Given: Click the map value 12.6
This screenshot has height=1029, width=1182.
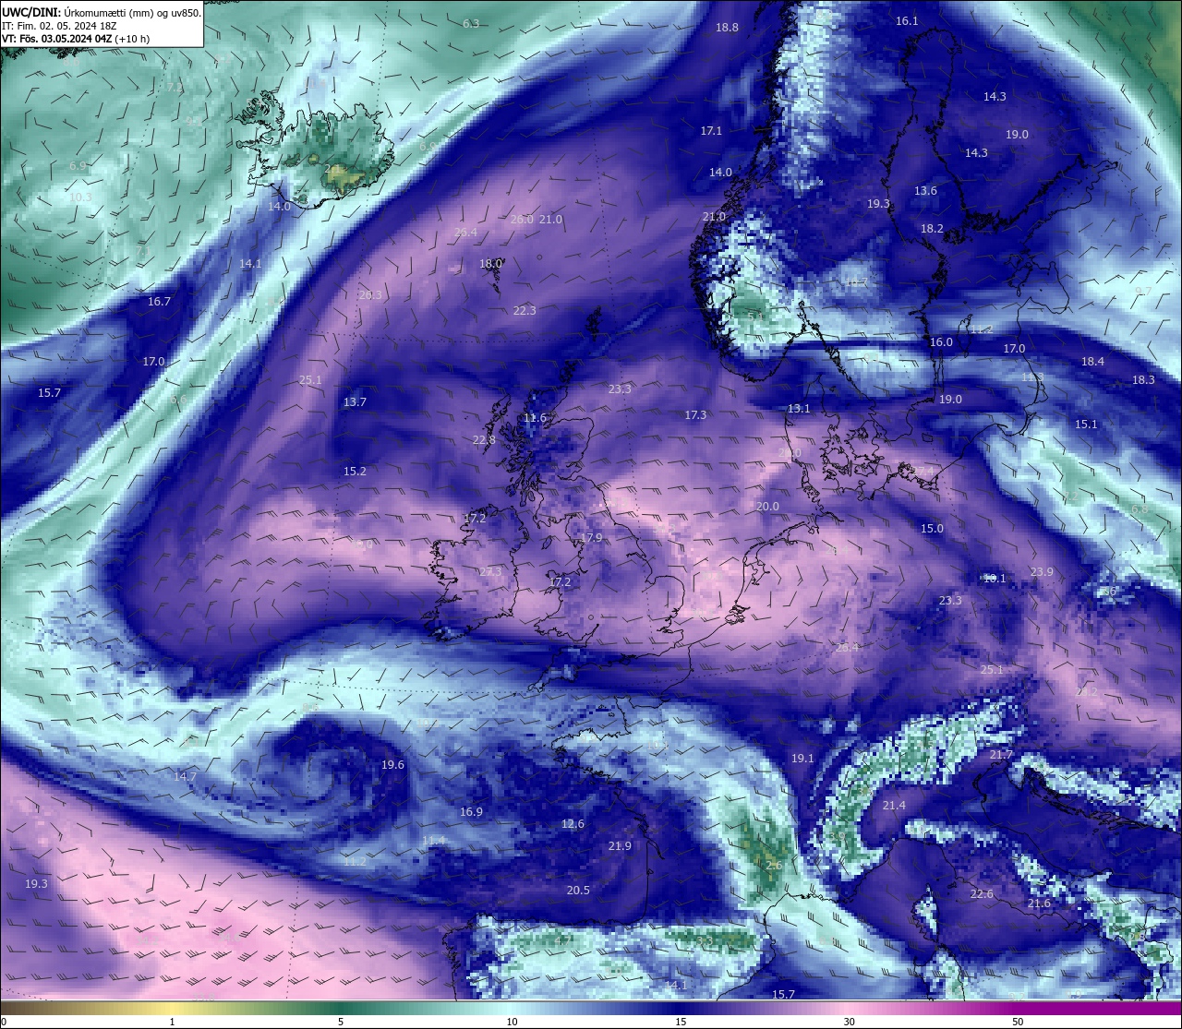Looking at the screenshot, I should 573,824.
